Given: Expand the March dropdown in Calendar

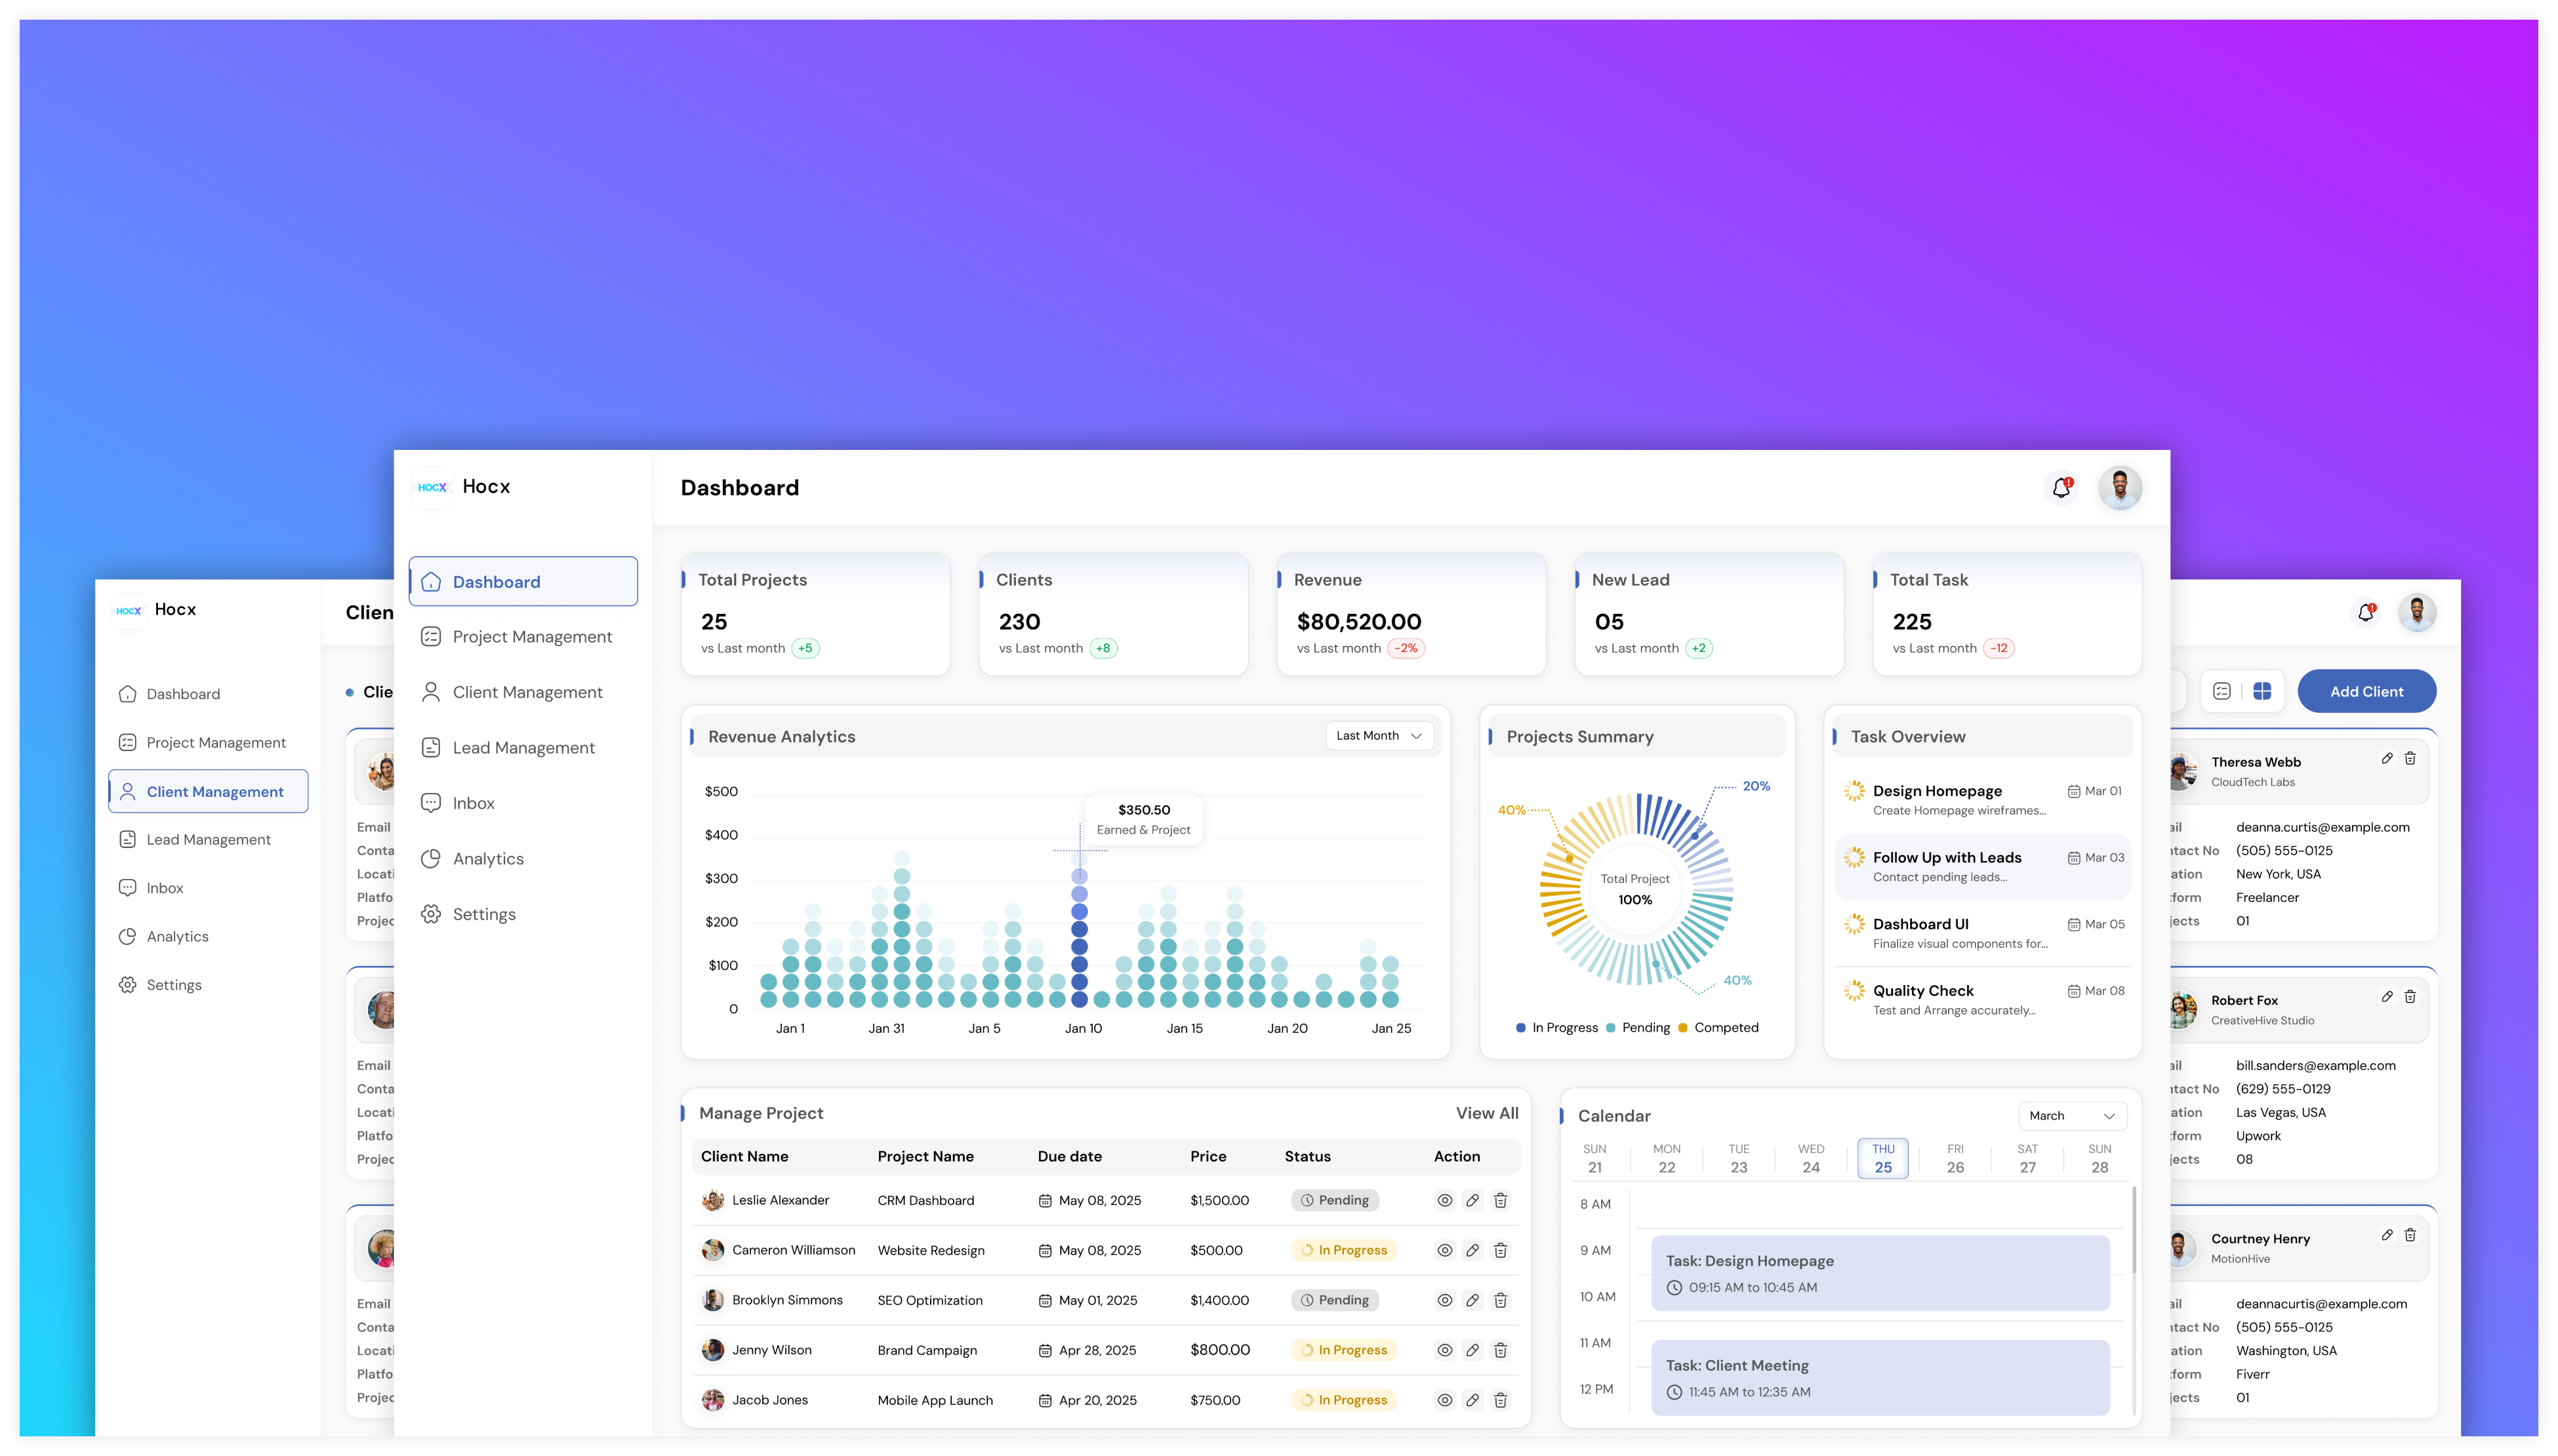Looking at the screenshot, I should point(2072,1116).
